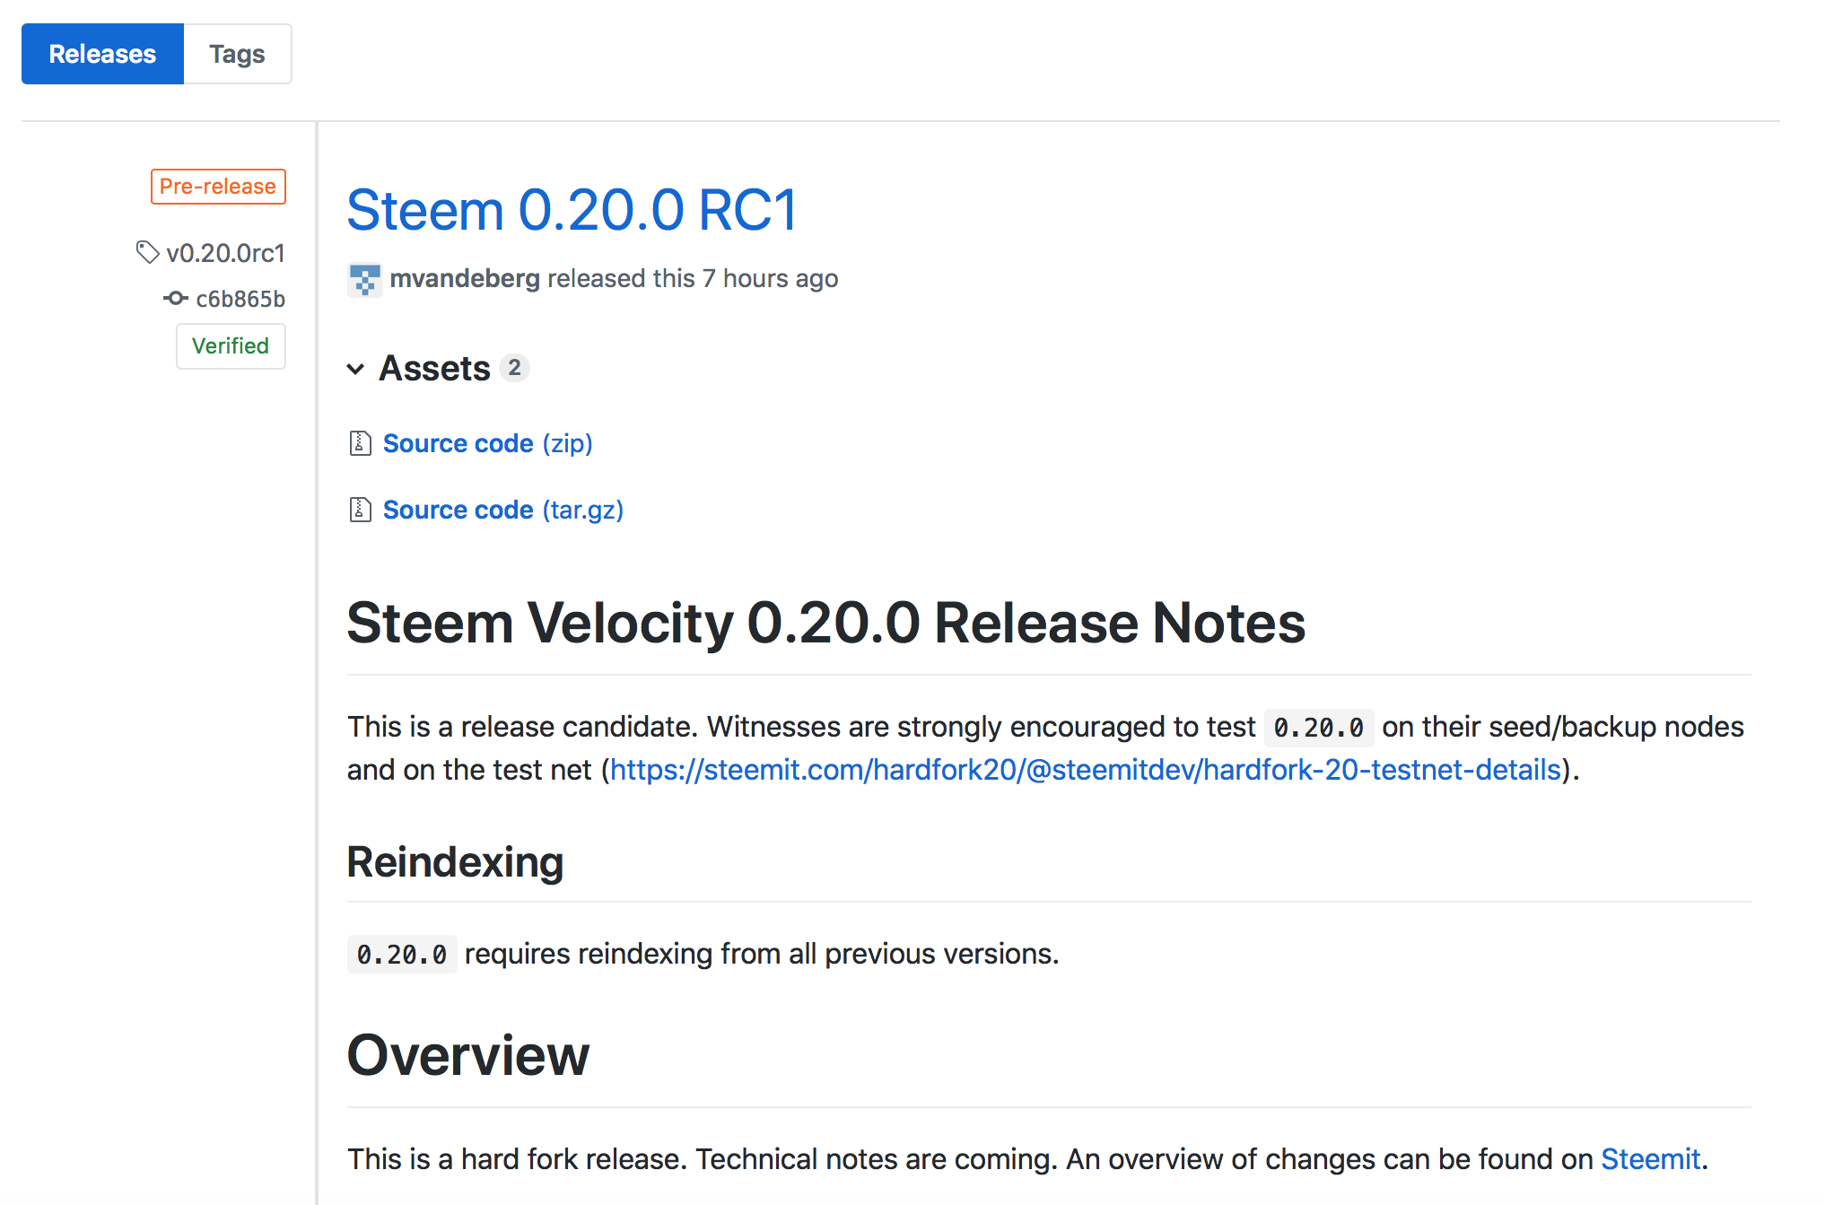Open the Steem 0.20.0 RC1 release title
The height and width of the screenshot is (1205, 1825).
coord(572,210)
